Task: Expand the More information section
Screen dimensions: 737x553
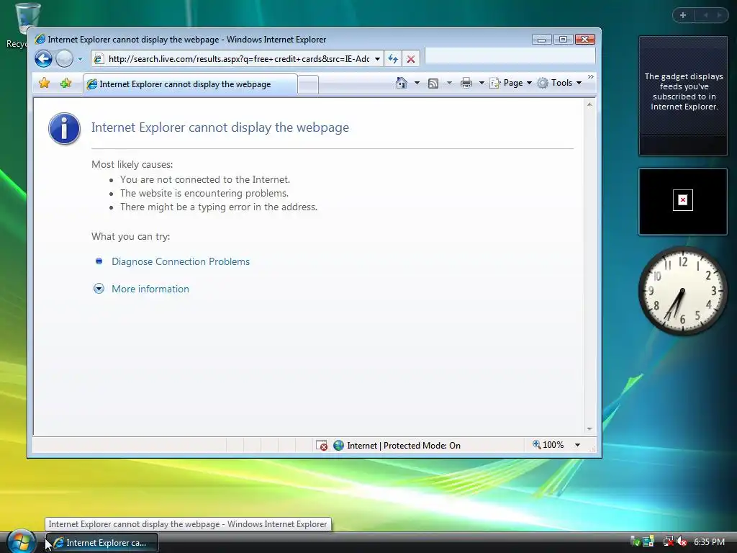Action: point(99,289)
